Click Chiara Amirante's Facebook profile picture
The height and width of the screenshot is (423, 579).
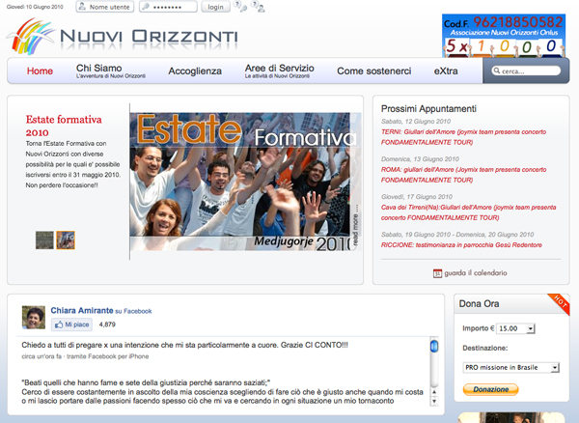pyautogui.click(x=34, y=317)
